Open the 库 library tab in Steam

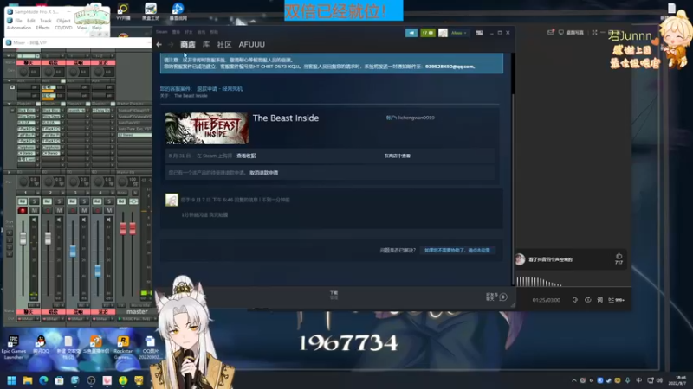click(x=206, y=45)
